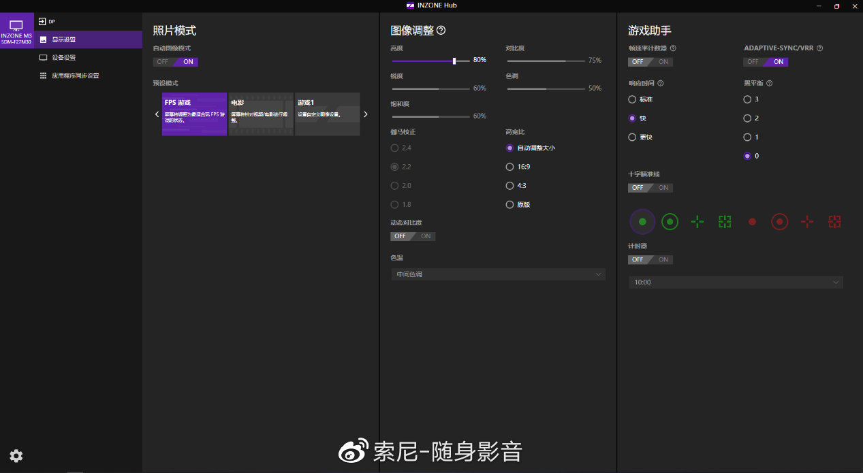Click the 照片模式 heading
Screen dimensions: 863x473
tap(174, 31)
